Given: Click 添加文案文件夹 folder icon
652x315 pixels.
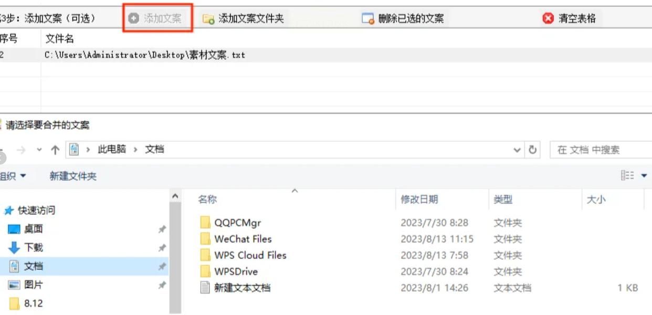Looking at the screenshot, I should (208, 19).
